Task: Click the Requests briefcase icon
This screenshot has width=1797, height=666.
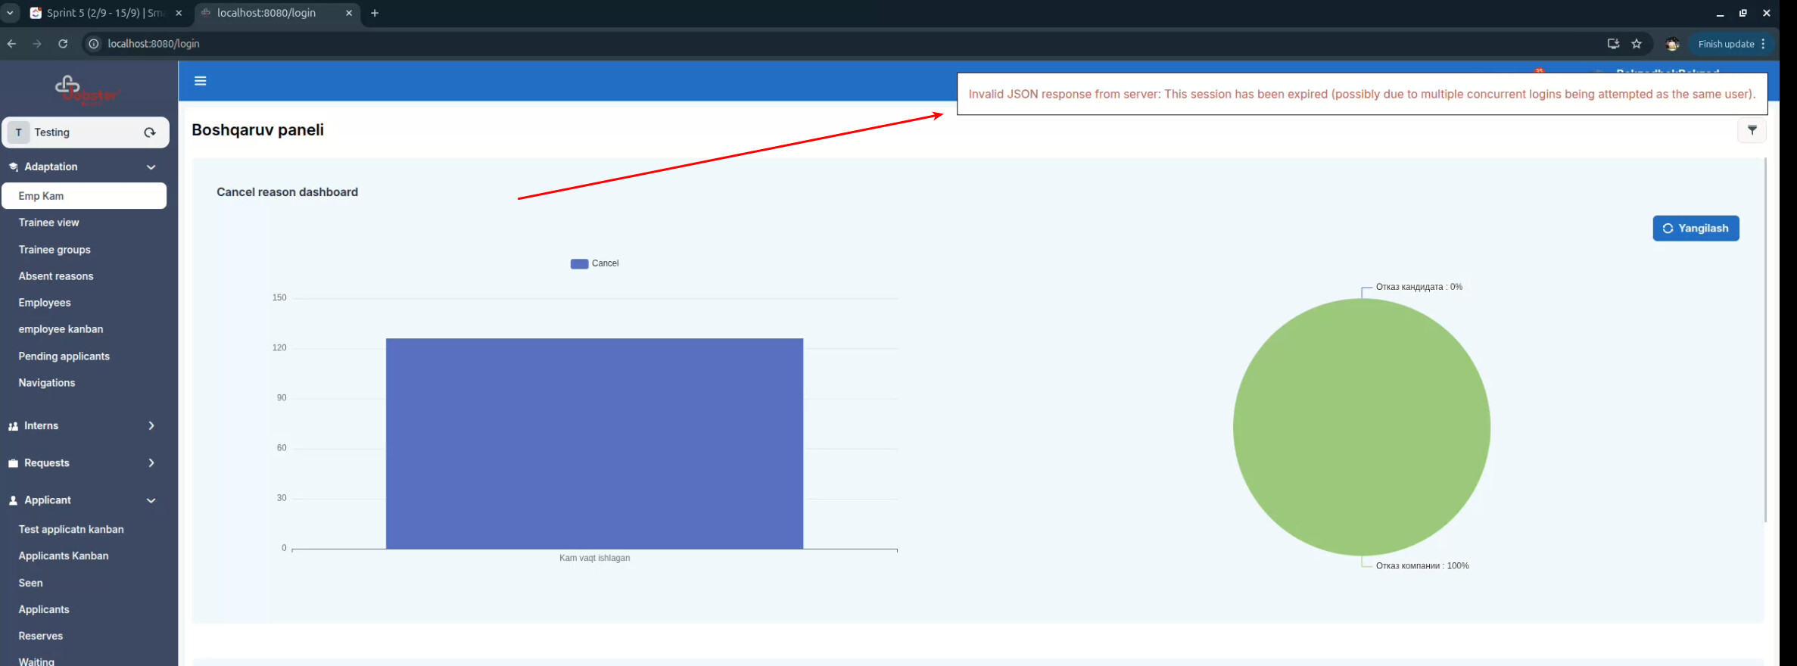Action: click(x=13, y=463)
